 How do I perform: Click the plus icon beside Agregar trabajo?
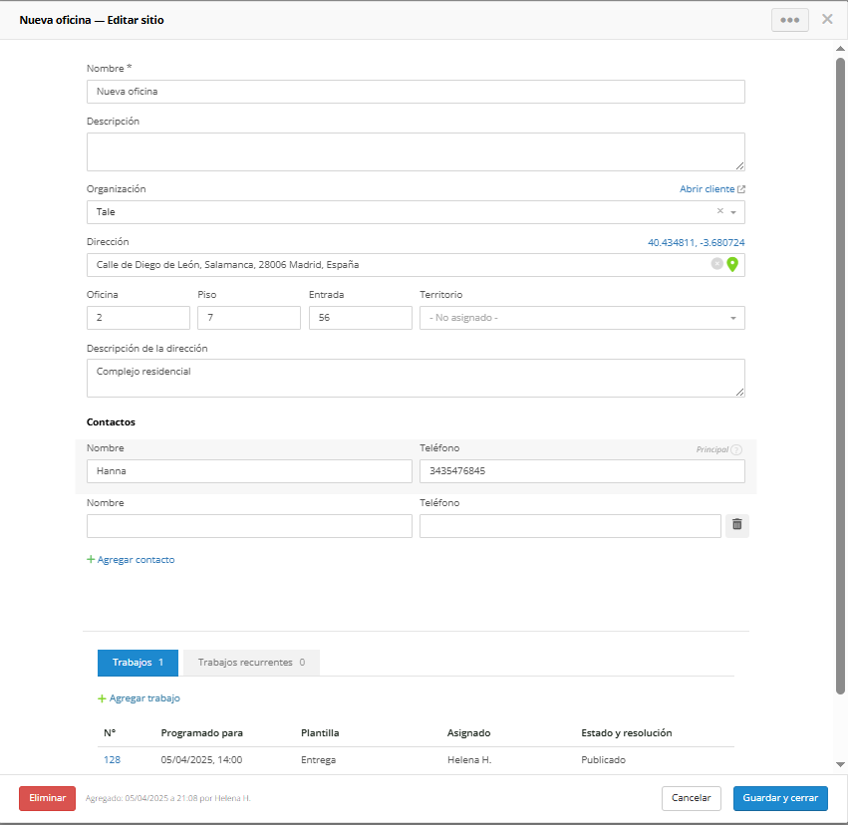tap(102, 698)
